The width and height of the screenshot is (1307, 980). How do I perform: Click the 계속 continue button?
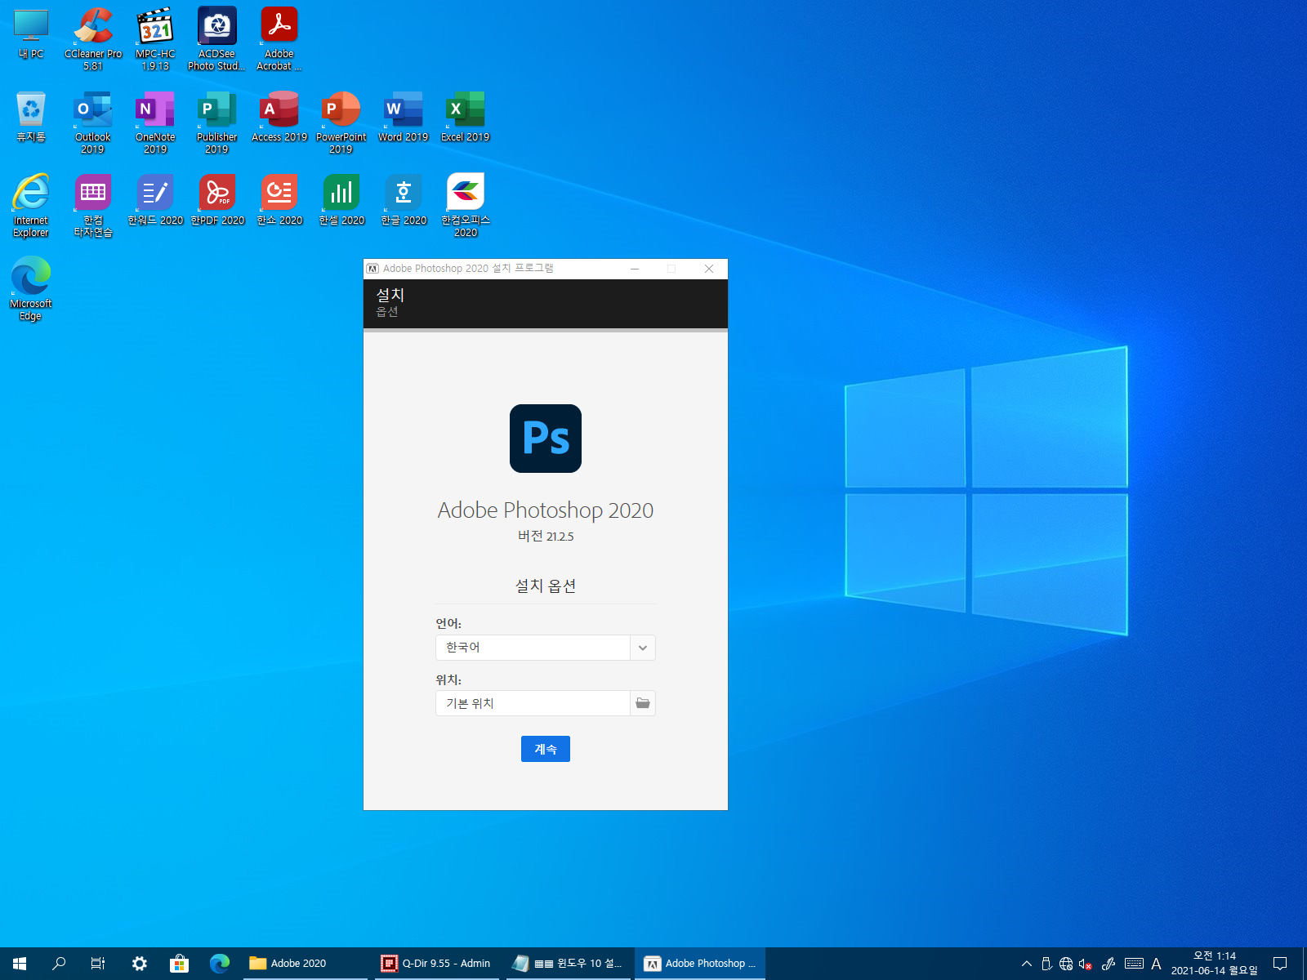point(545,749)
